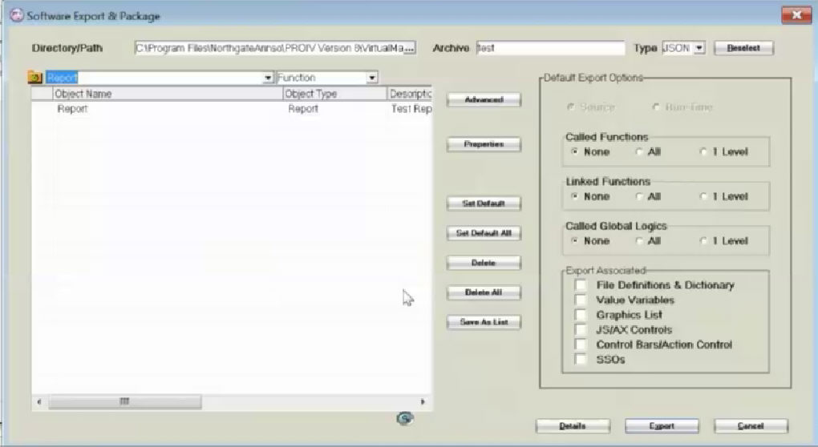Click the Details button
The width and height of the screenshot is (818, 447).
tap(573, 425)
